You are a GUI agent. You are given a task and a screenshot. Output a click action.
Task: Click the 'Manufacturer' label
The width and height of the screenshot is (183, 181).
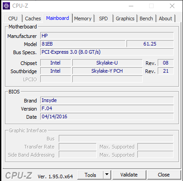pyautogui.click(x=22, y=36)
